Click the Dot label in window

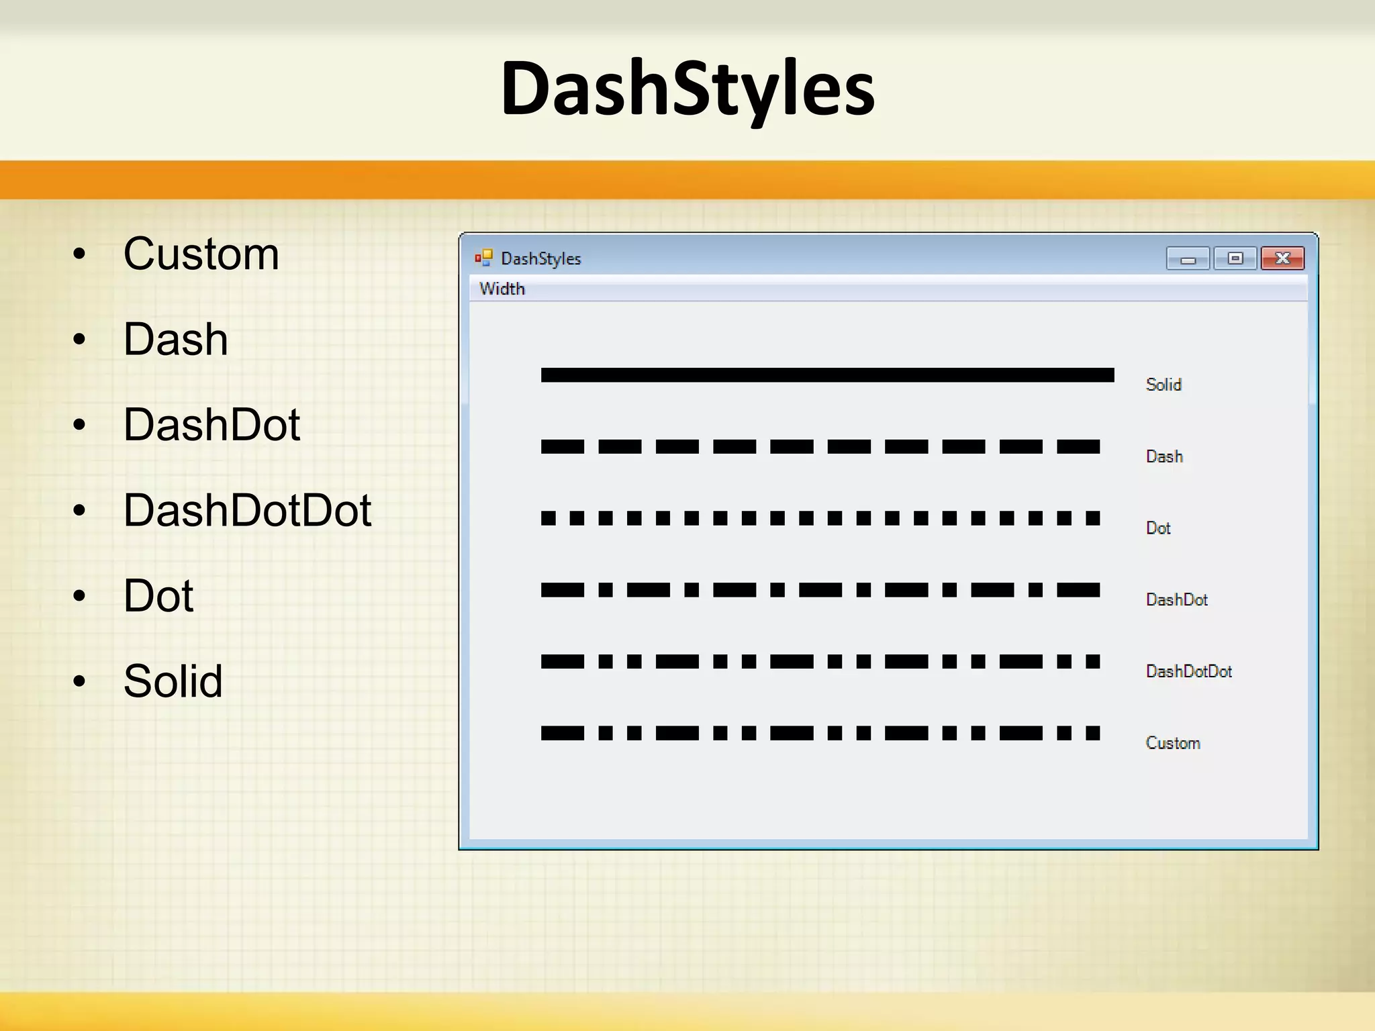[x=1157, y=528]
